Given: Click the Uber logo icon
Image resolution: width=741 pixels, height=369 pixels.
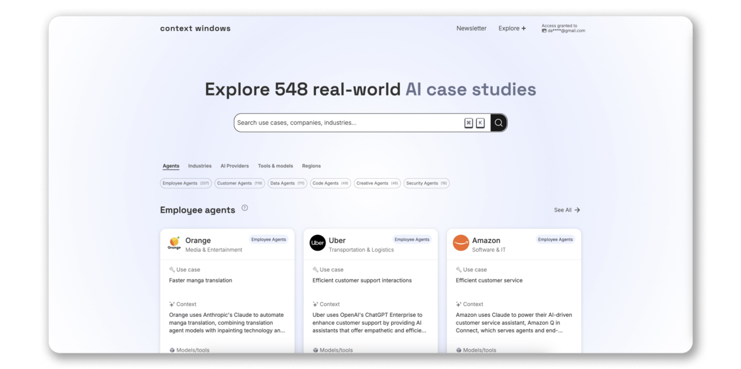Looking at the screenshot, I should 318,243.
